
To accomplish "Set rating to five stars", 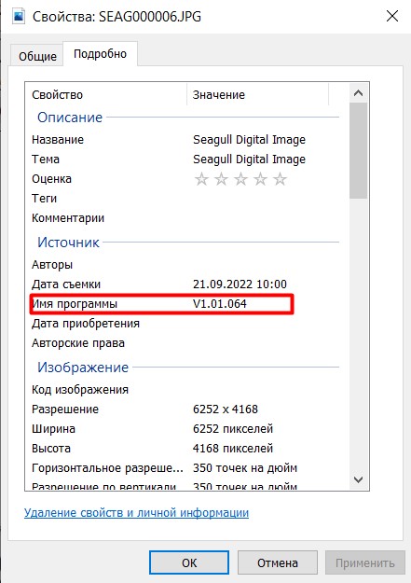I will click(x=280, y=179).
